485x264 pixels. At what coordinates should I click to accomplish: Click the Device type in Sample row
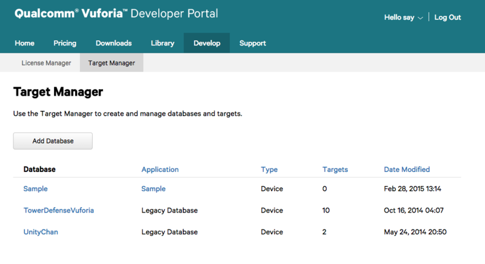(272, 189)
